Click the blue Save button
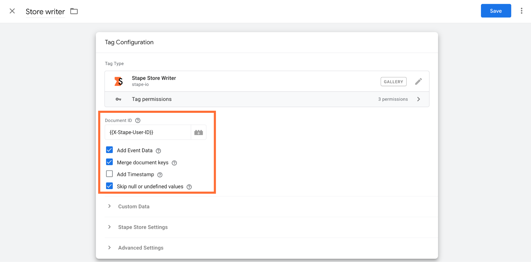 (496, 11)
